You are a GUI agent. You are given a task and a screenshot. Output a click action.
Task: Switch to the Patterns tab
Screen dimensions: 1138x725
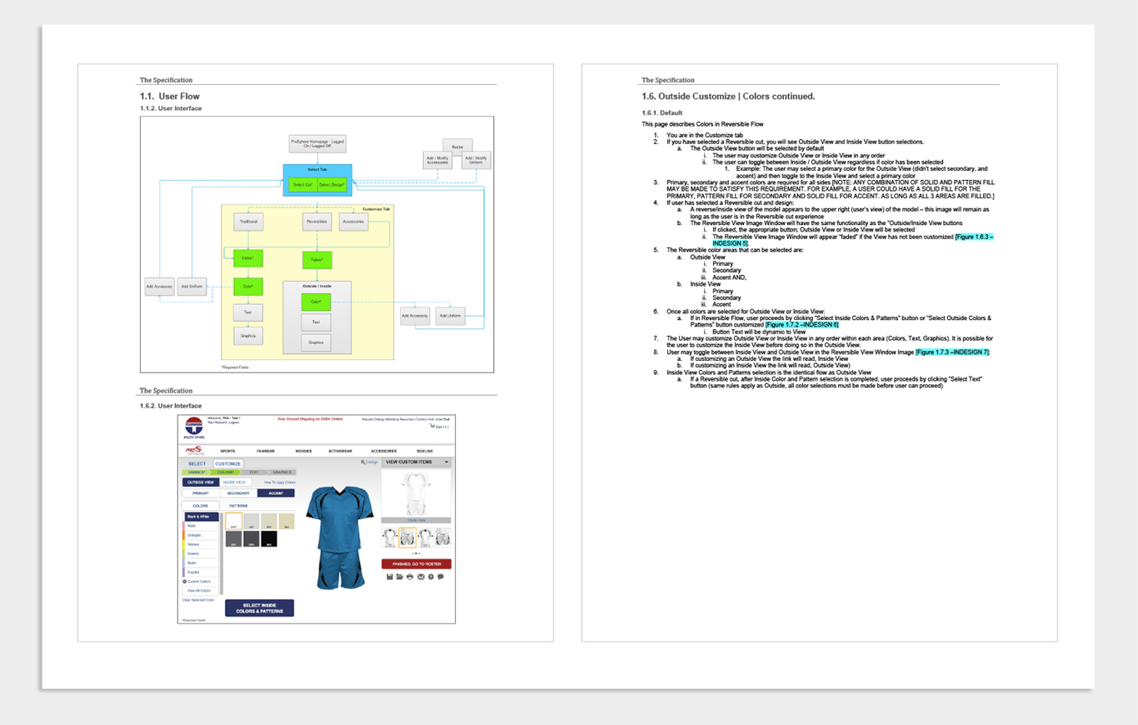tap(238, 506)
